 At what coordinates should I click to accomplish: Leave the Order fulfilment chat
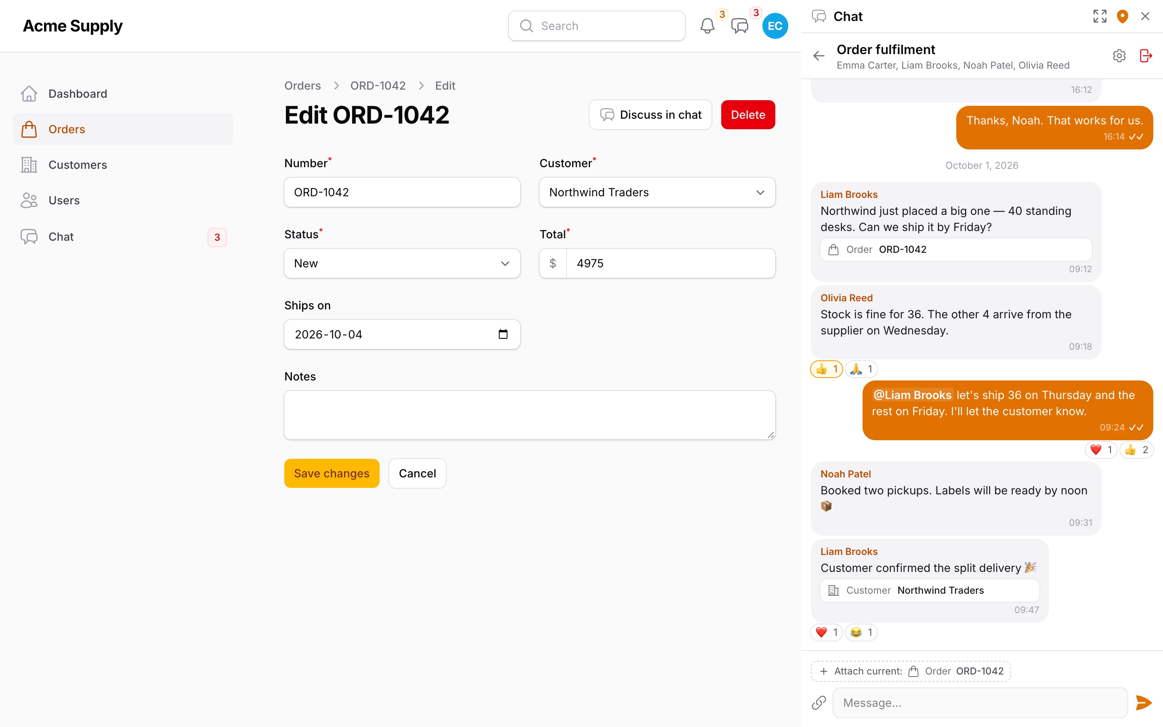[1146, 56]
